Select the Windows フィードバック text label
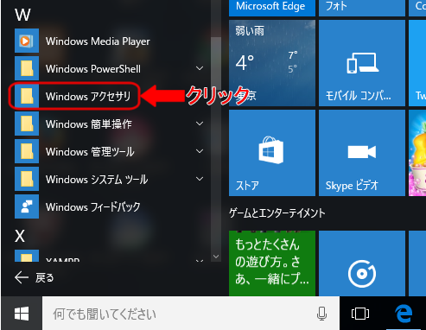 point(93,206)
